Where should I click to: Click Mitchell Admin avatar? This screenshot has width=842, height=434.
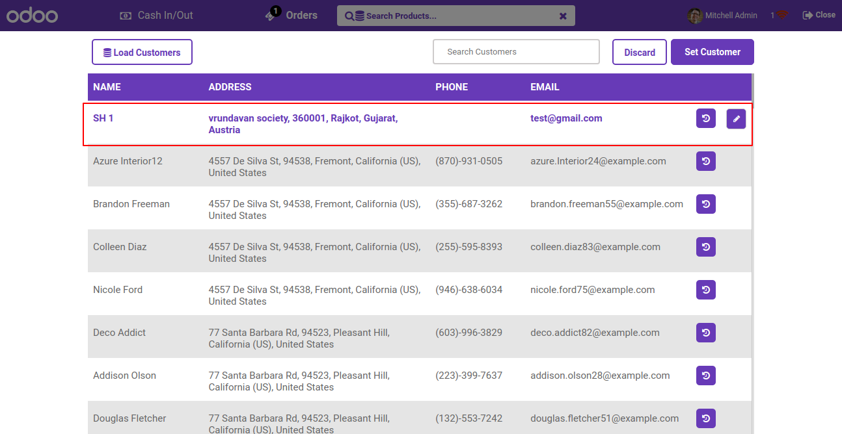click(695, 15)
